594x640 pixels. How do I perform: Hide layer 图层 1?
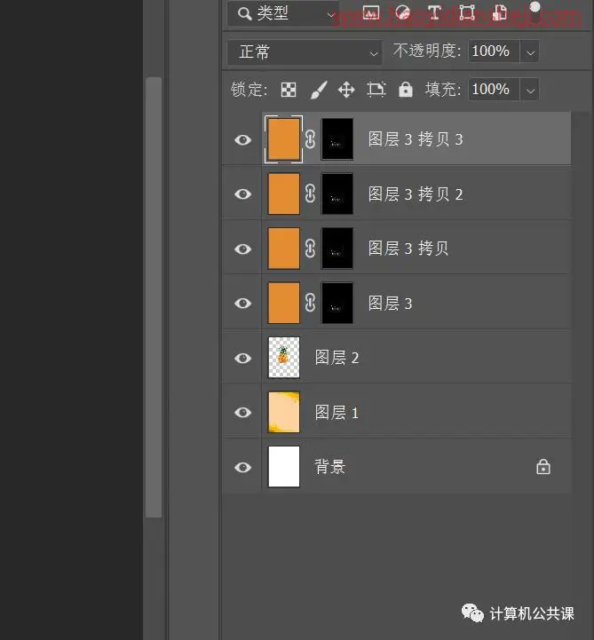point(243,413)
